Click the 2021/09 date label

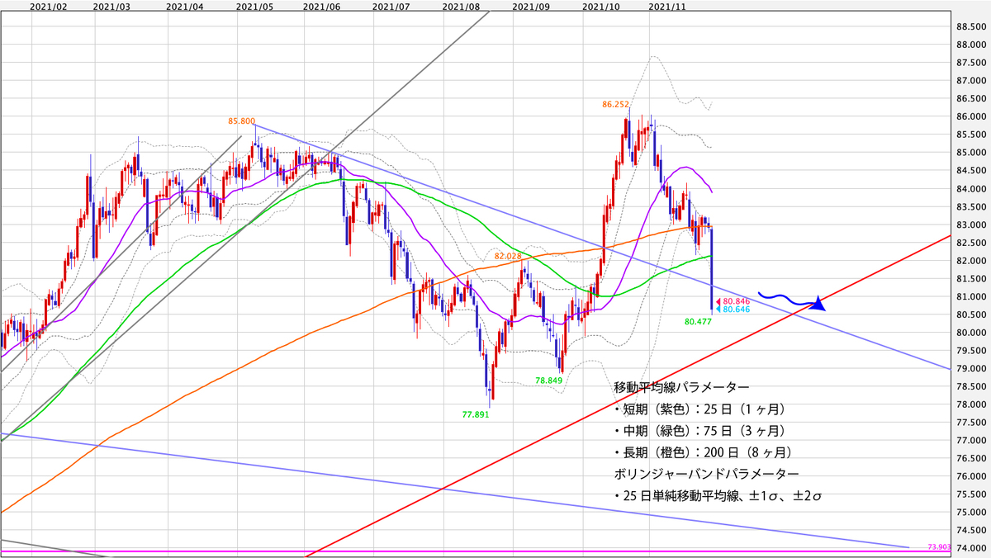click(x=531, y=6)
